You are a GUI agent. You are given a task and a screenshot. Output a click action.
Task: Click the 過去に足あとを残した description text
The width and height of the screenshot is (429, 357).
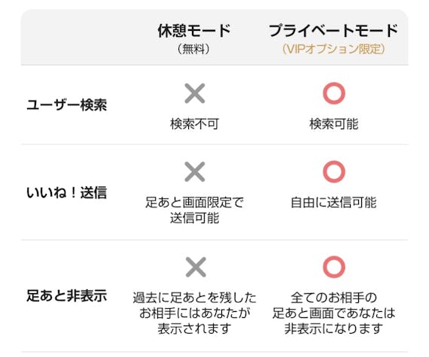pyautogui.click(x=194, y=298)
